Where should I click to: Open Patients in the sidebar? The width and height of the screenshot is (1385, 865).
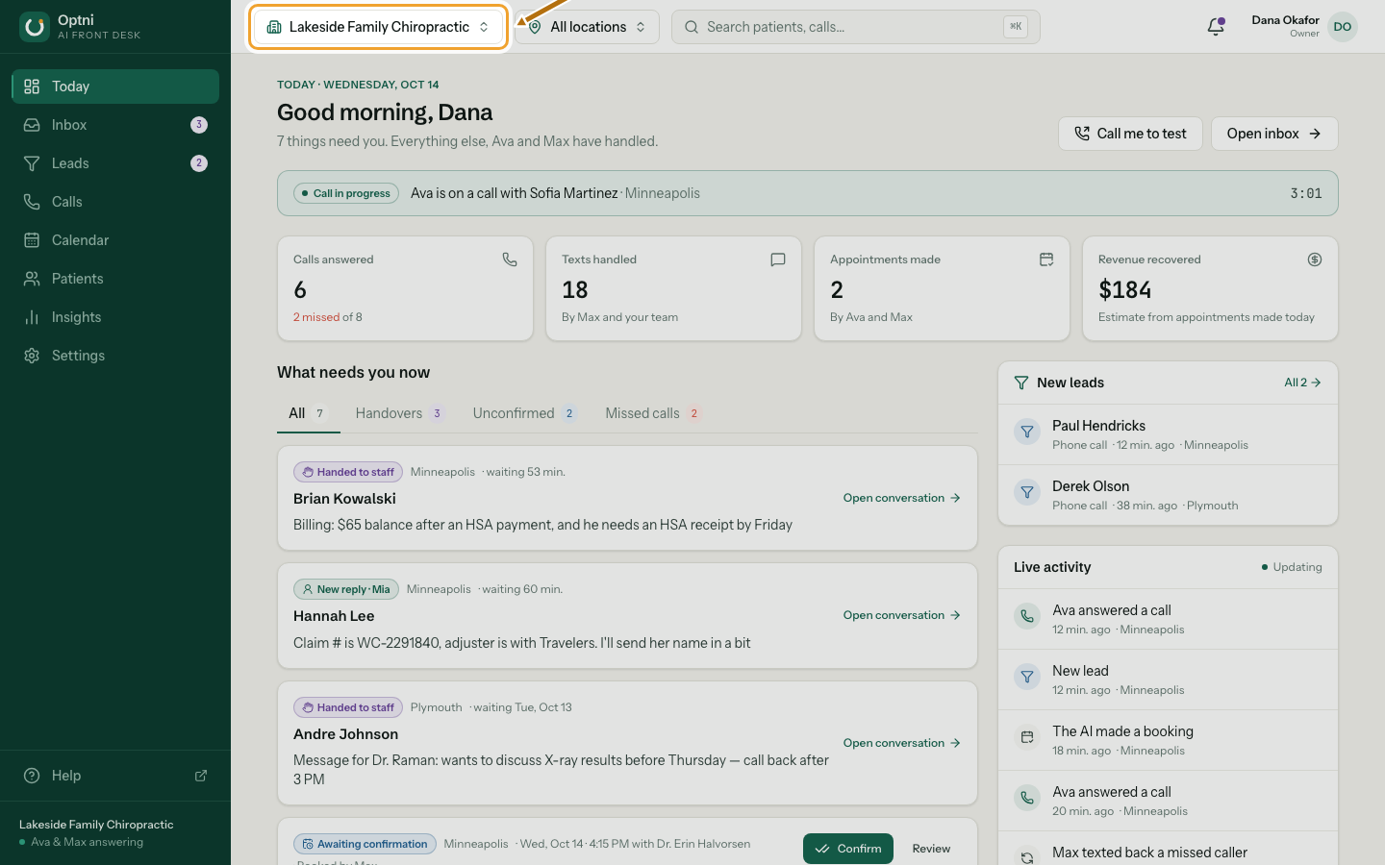[115, 279]
